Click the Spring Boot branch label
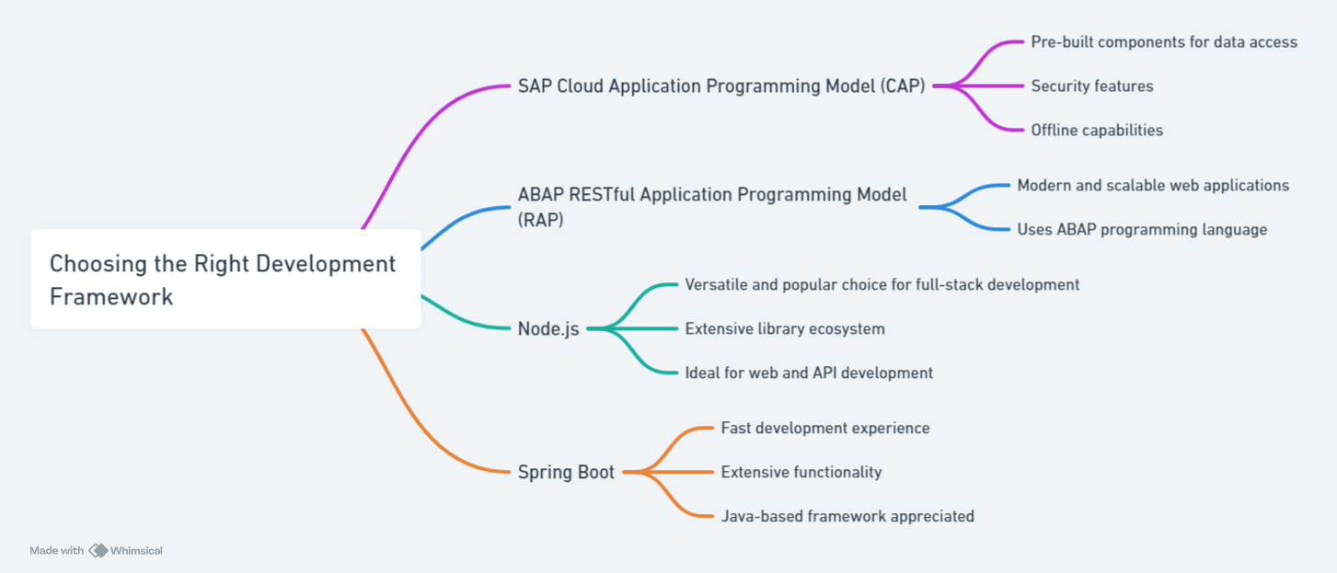 pyautogui.click(x=566, y=473)
